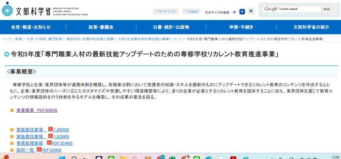Viewport: 341px width, 159px height.
Task: Click the orange bullet beside 採択一覧
Action: coord(12,150)
